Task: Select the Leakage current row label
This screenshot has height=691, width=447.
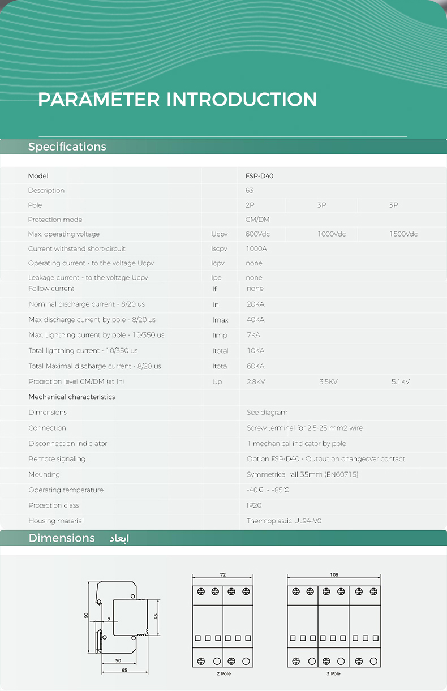Action: click(x=88, y=278)
